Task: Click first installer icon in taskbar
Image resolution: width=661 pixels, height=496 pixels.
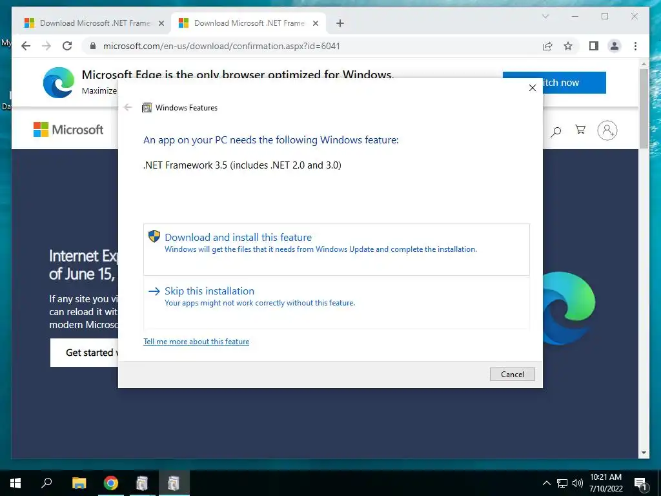Action: click(x=142, y=482)
